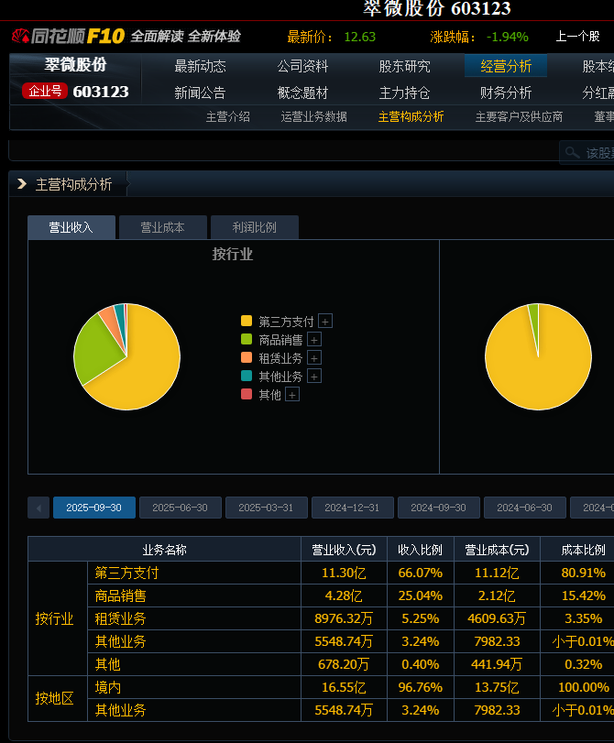This screenshot has height=743, width=614.
Task: Open the 最新动态 menu
Action: [x=200, y=66]
